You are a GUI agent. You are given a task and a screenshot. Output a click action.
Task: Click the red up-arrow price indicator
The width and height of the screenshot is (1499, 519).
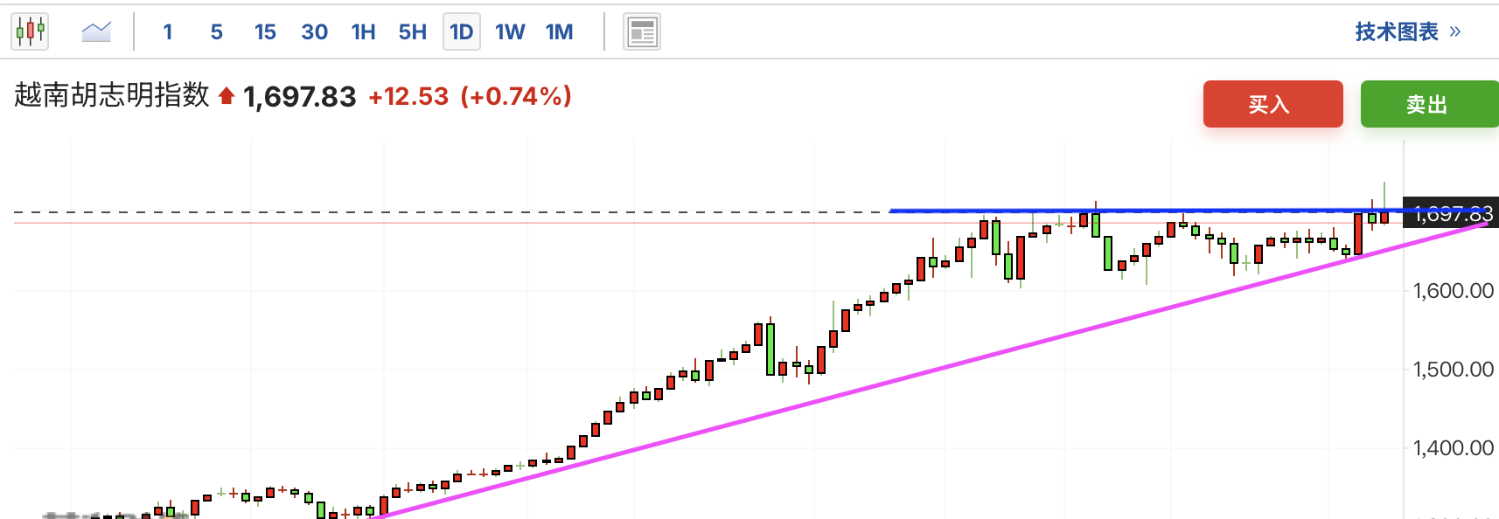coord(227,96)
